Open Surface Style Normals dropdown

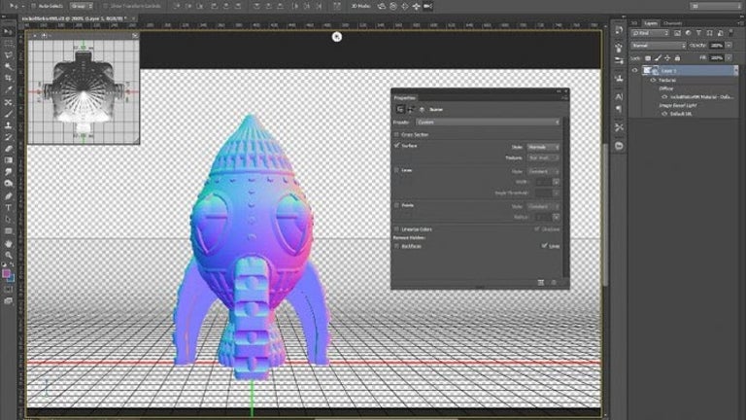tap(543, 147)
